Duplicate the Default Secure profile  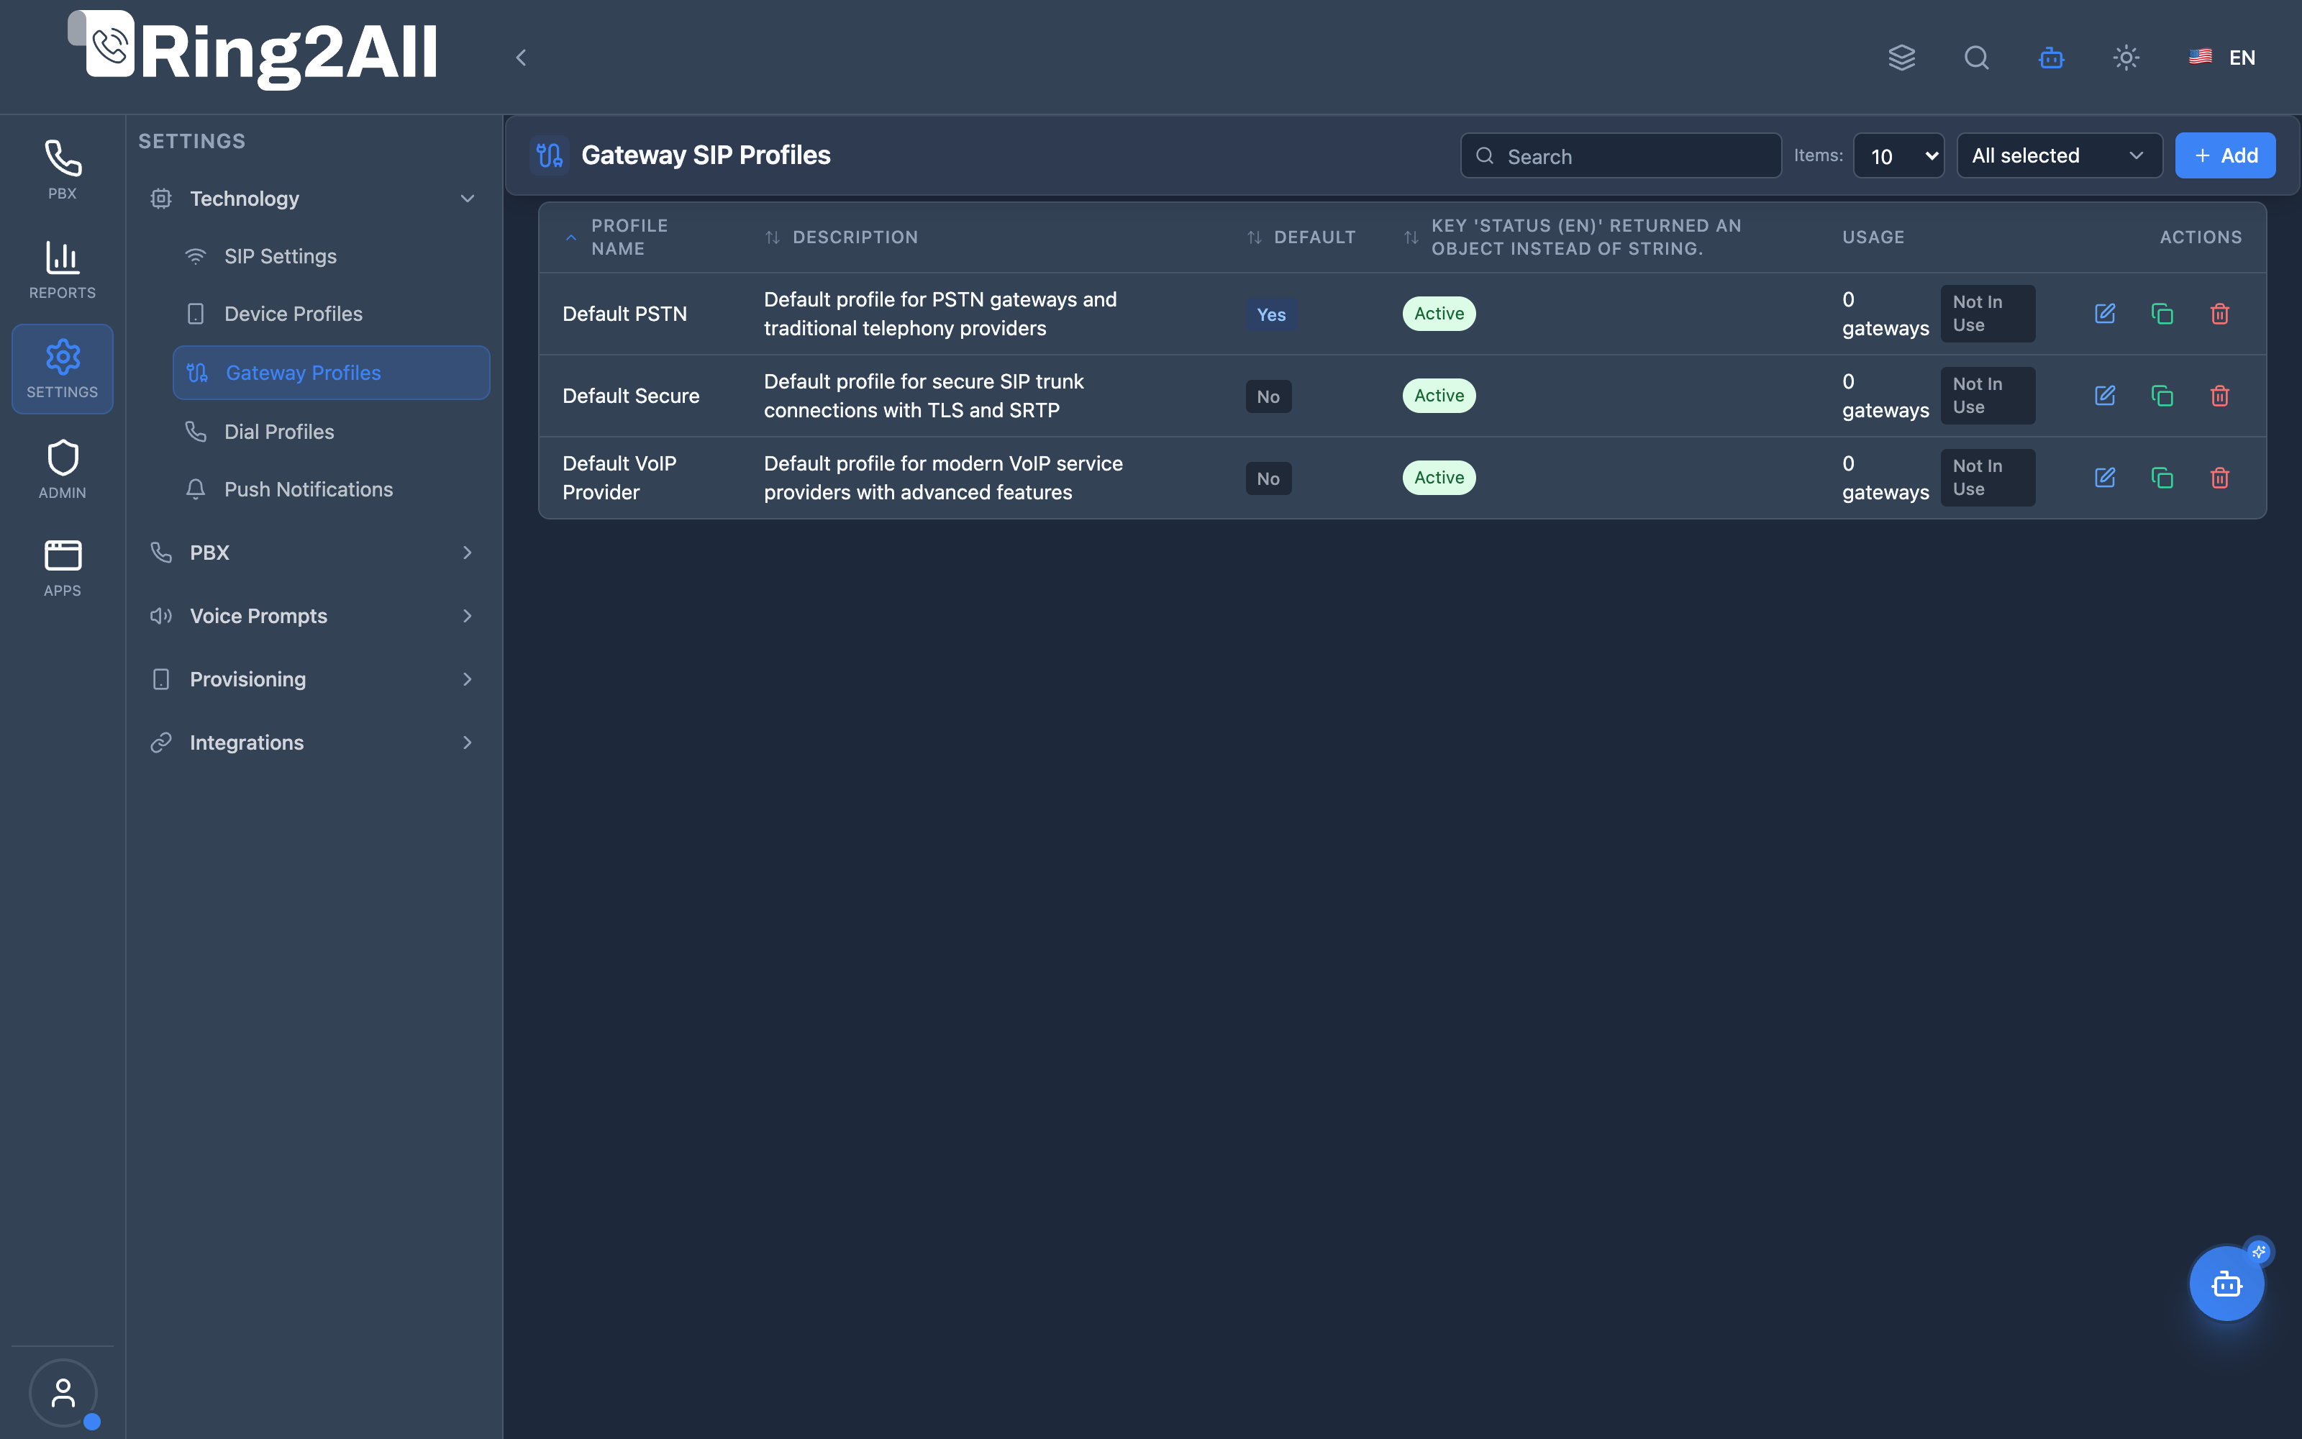[x=2162, y=396]
